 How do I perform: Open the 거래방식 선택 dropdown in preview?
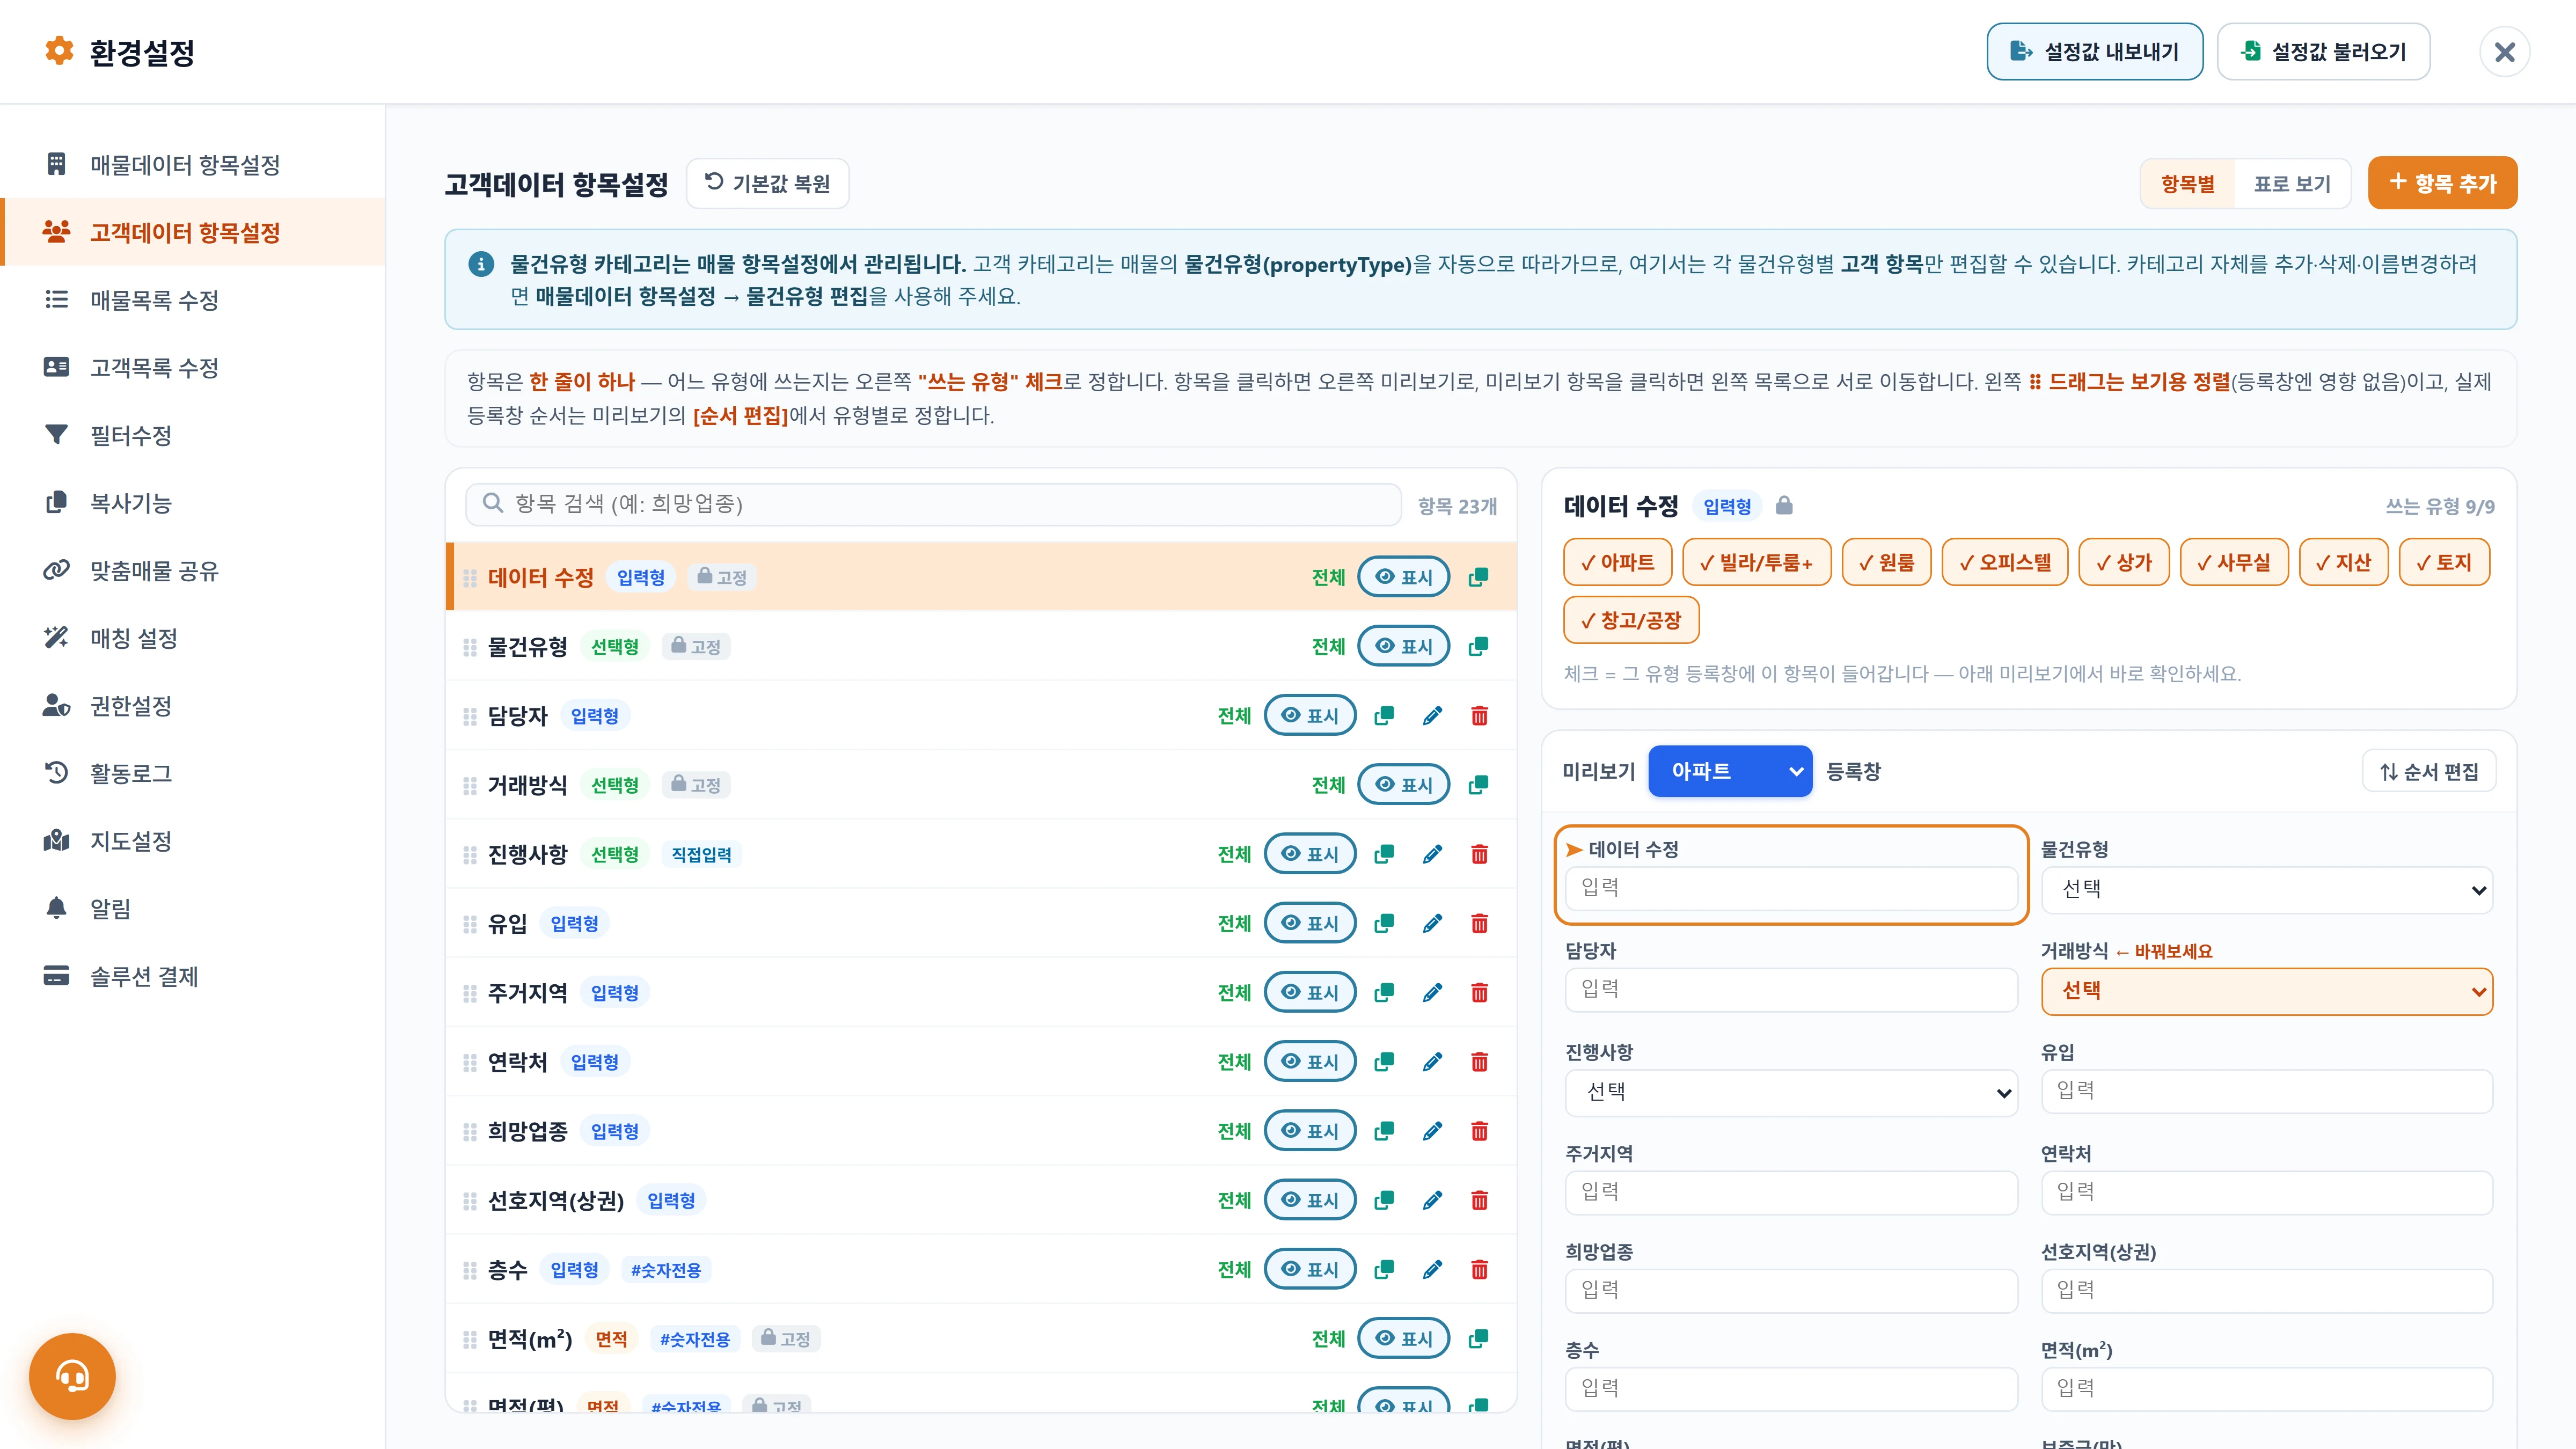point(2266,991)
